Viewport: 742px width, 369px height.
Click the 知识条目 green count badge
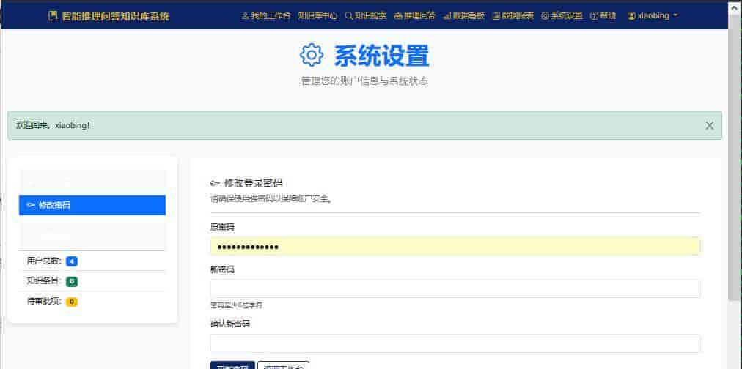tap(72, 281)
